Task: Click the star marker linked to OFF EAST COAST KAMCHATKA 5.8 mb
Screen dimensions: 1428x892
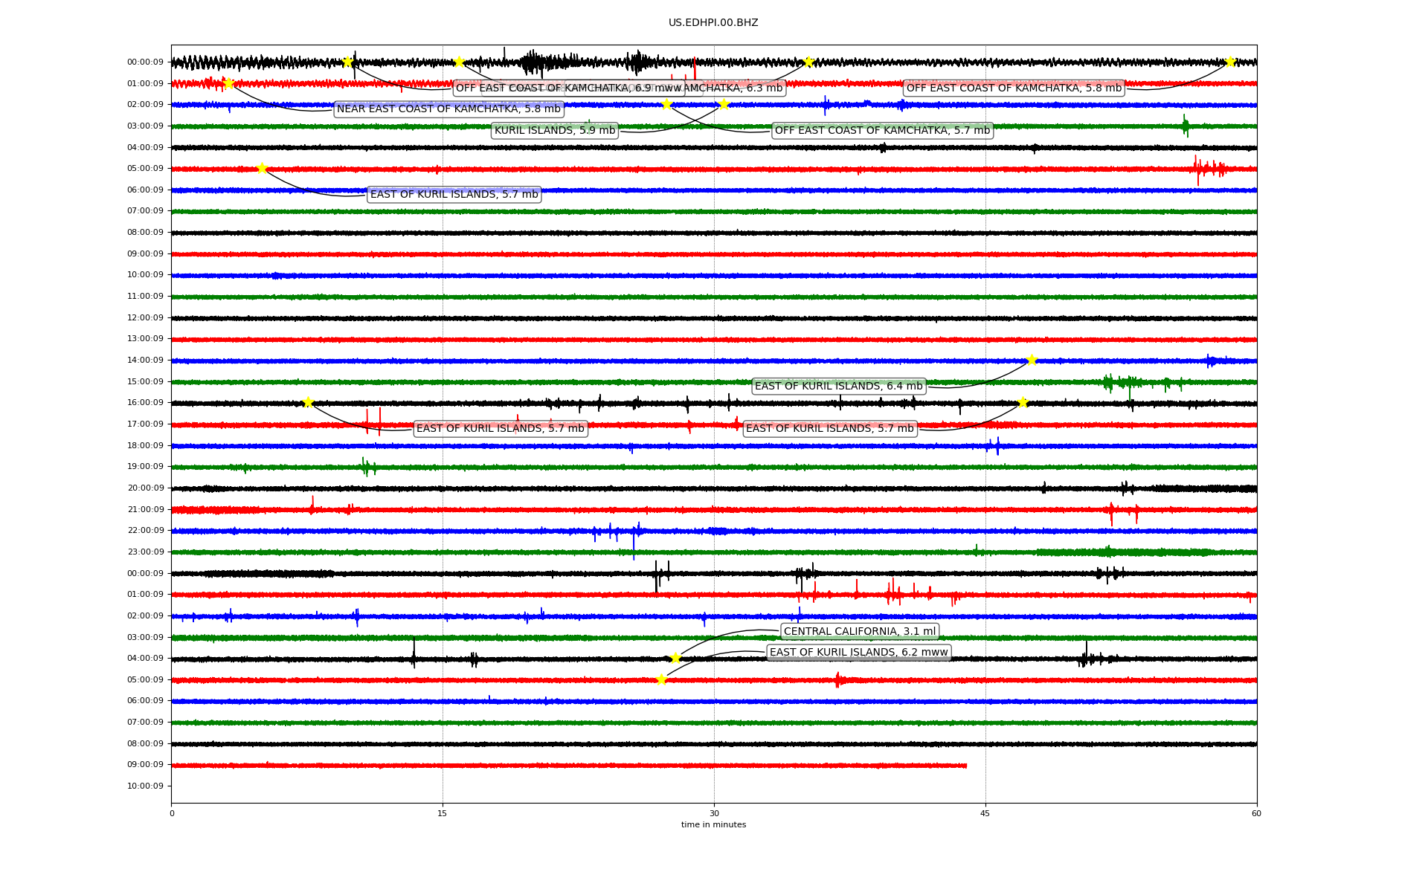Action: click(1229, 62)
